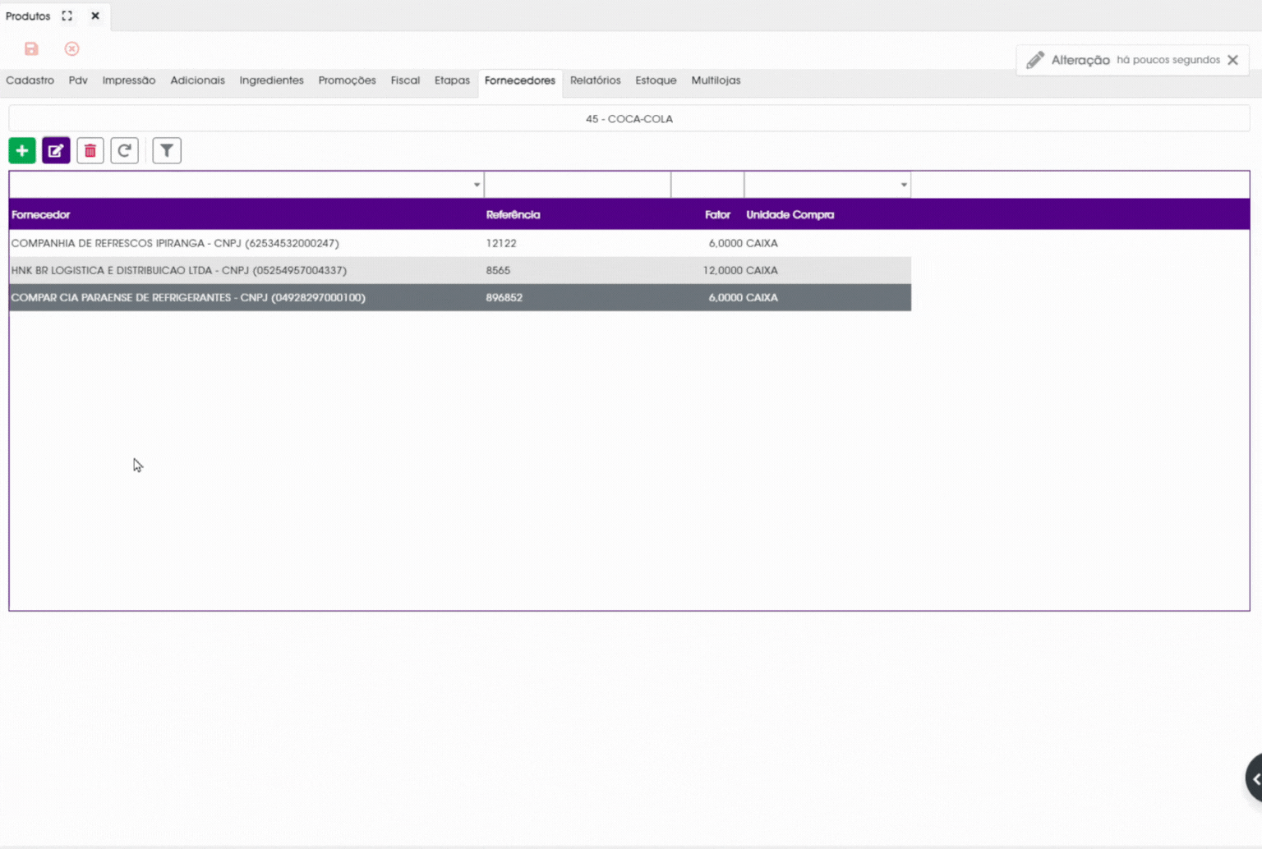Sort by the Fornecedor column header
Image resolution: width=1262 pixels, height=849 pixels.
pos(41,214)
